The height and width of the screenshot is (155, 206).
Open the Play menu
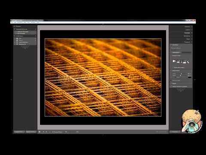(x=24, y=22)
